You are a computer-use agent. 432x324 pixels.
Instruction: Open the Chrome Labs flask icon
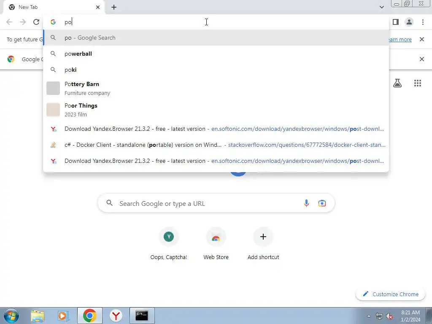tap(397, 83)
